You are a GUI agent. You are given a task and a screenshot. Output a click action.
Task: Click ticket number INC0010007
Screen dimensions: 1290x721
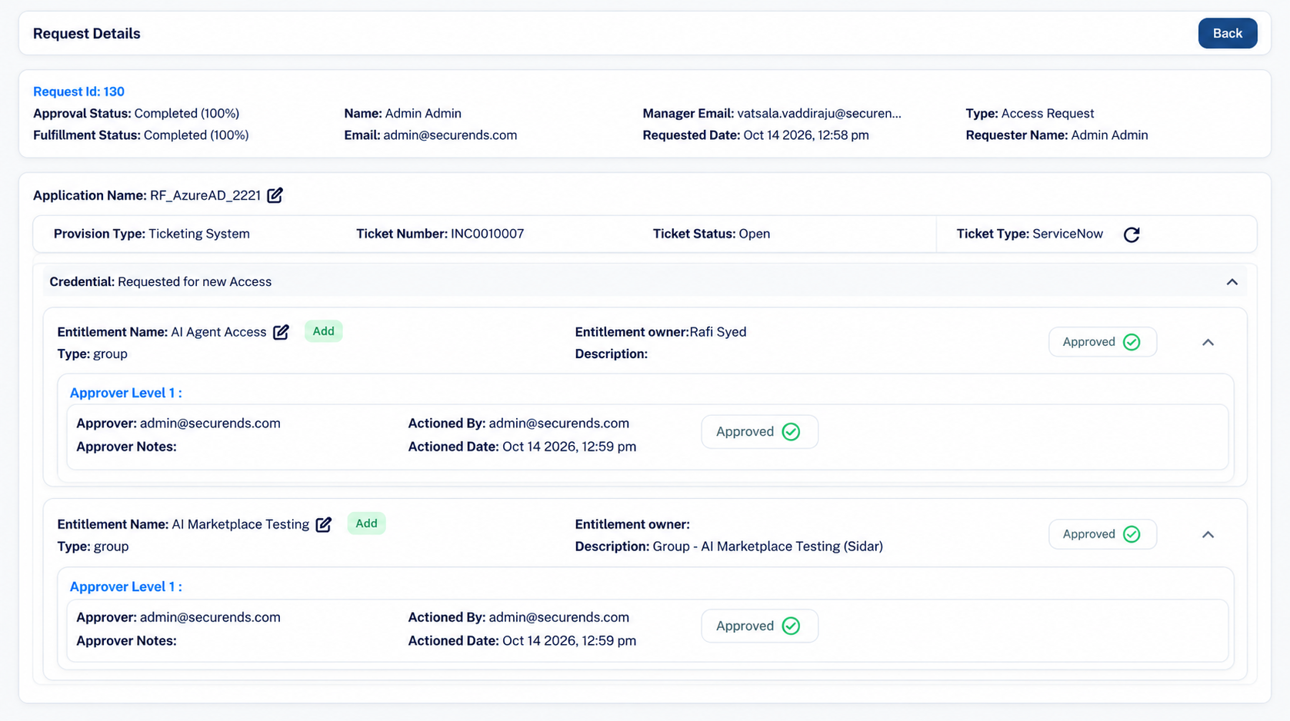[487, 234]
